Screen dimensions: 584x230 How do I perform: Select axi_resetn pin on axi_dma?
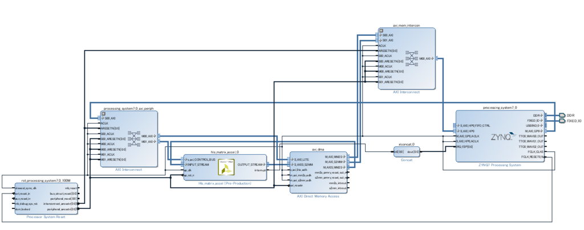(296, 185)
